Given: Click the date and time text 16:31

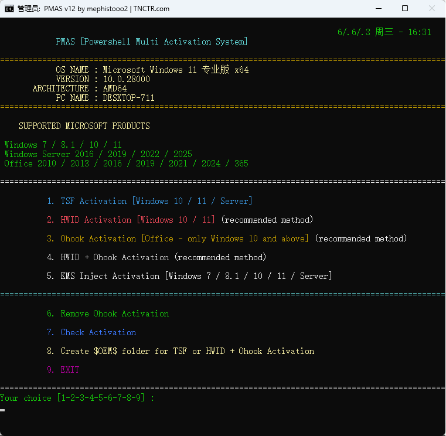Looking at the screenshot, I should tap(384, 32).
